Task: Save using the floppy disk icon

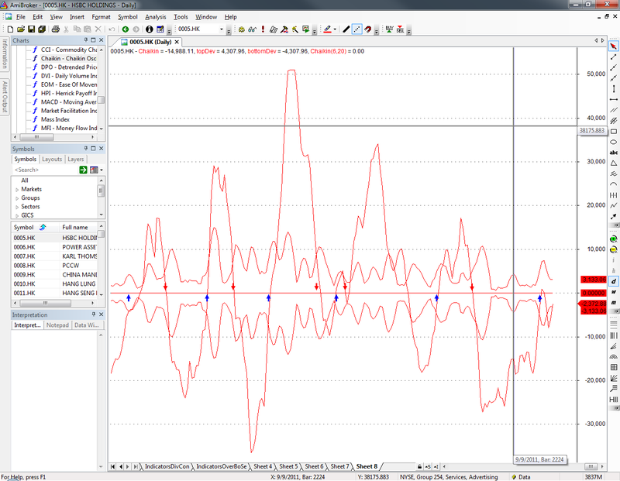Action: coord(31,29)
